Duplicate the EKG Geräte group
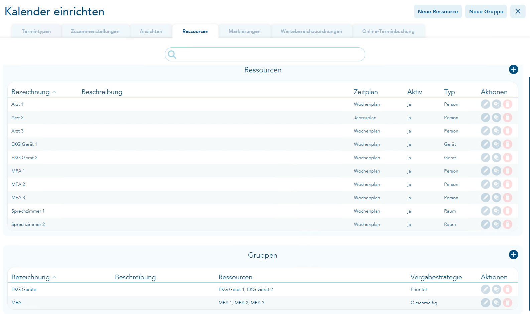Image resolution: width=530 pixels, height=314 pixels. 497,289
